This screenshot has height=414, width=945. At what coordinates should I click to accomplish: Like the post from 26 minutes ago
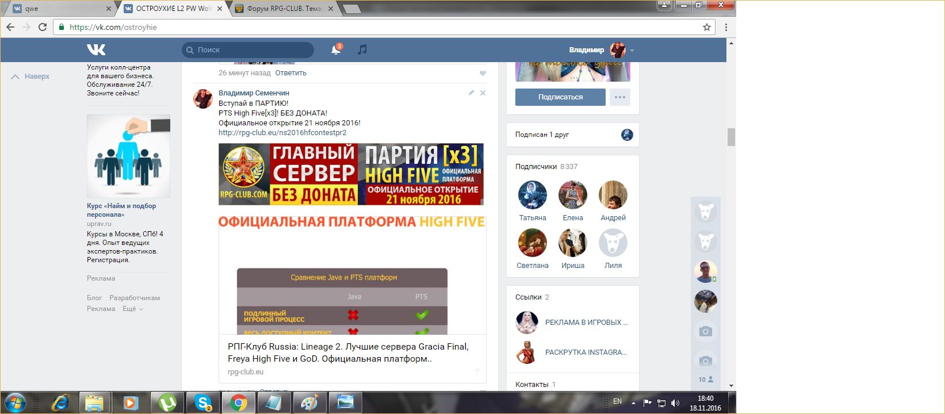(x=483, y=73)
